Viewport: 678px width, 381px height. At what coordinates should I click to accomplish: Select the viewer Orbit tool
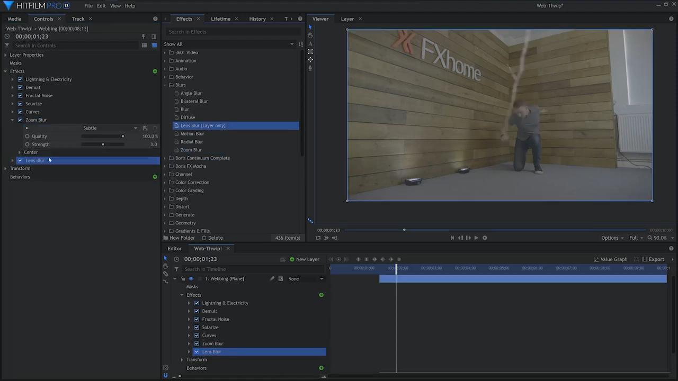pyautogui.click(x=310, y=59)
